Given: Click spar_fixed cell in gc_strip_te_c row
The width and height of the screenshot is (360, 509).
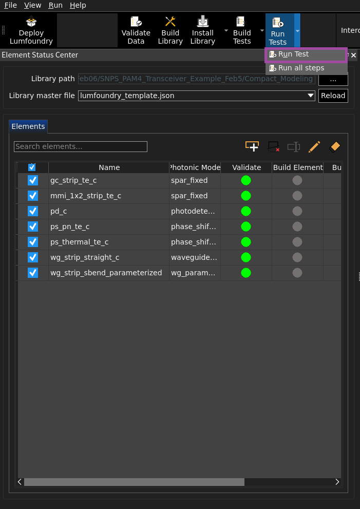Looking at the screenshot, I should (x=195, y=180).
